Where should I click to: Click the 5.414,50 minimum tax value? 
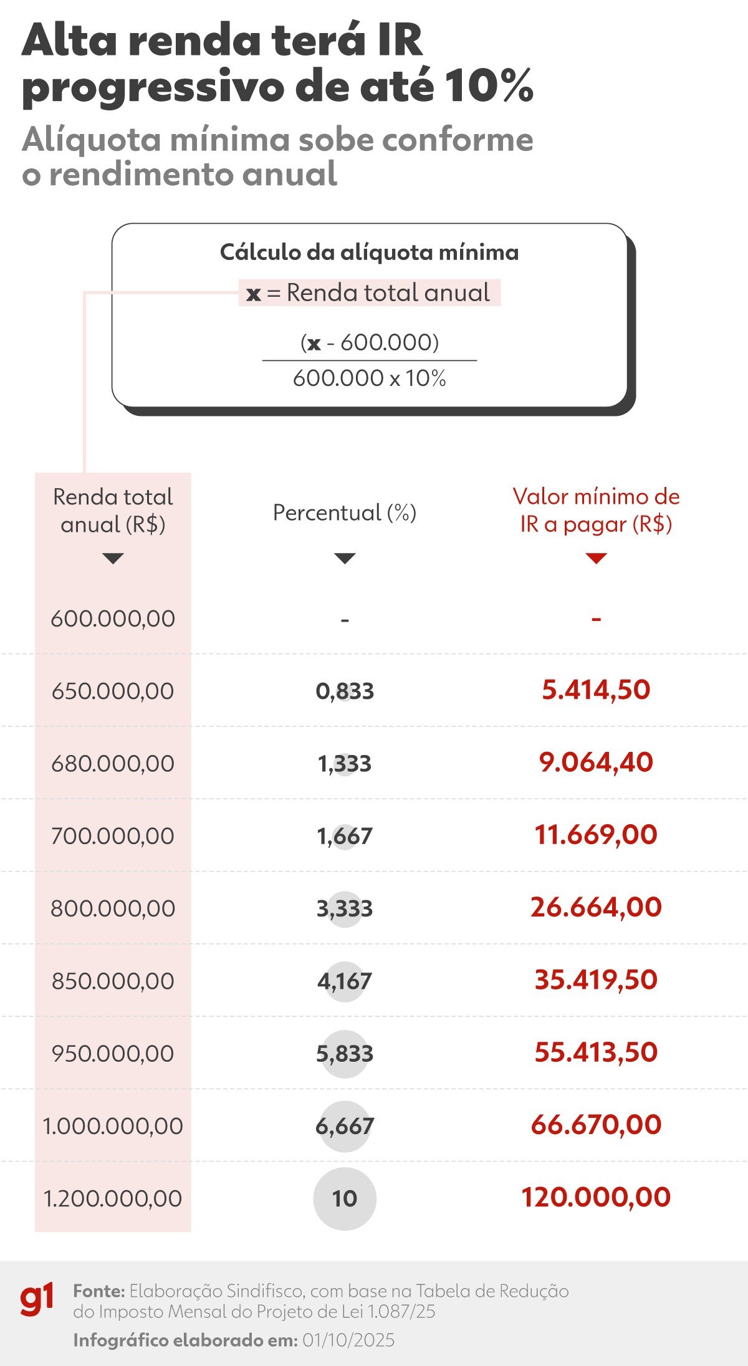(x=596, y=690)
